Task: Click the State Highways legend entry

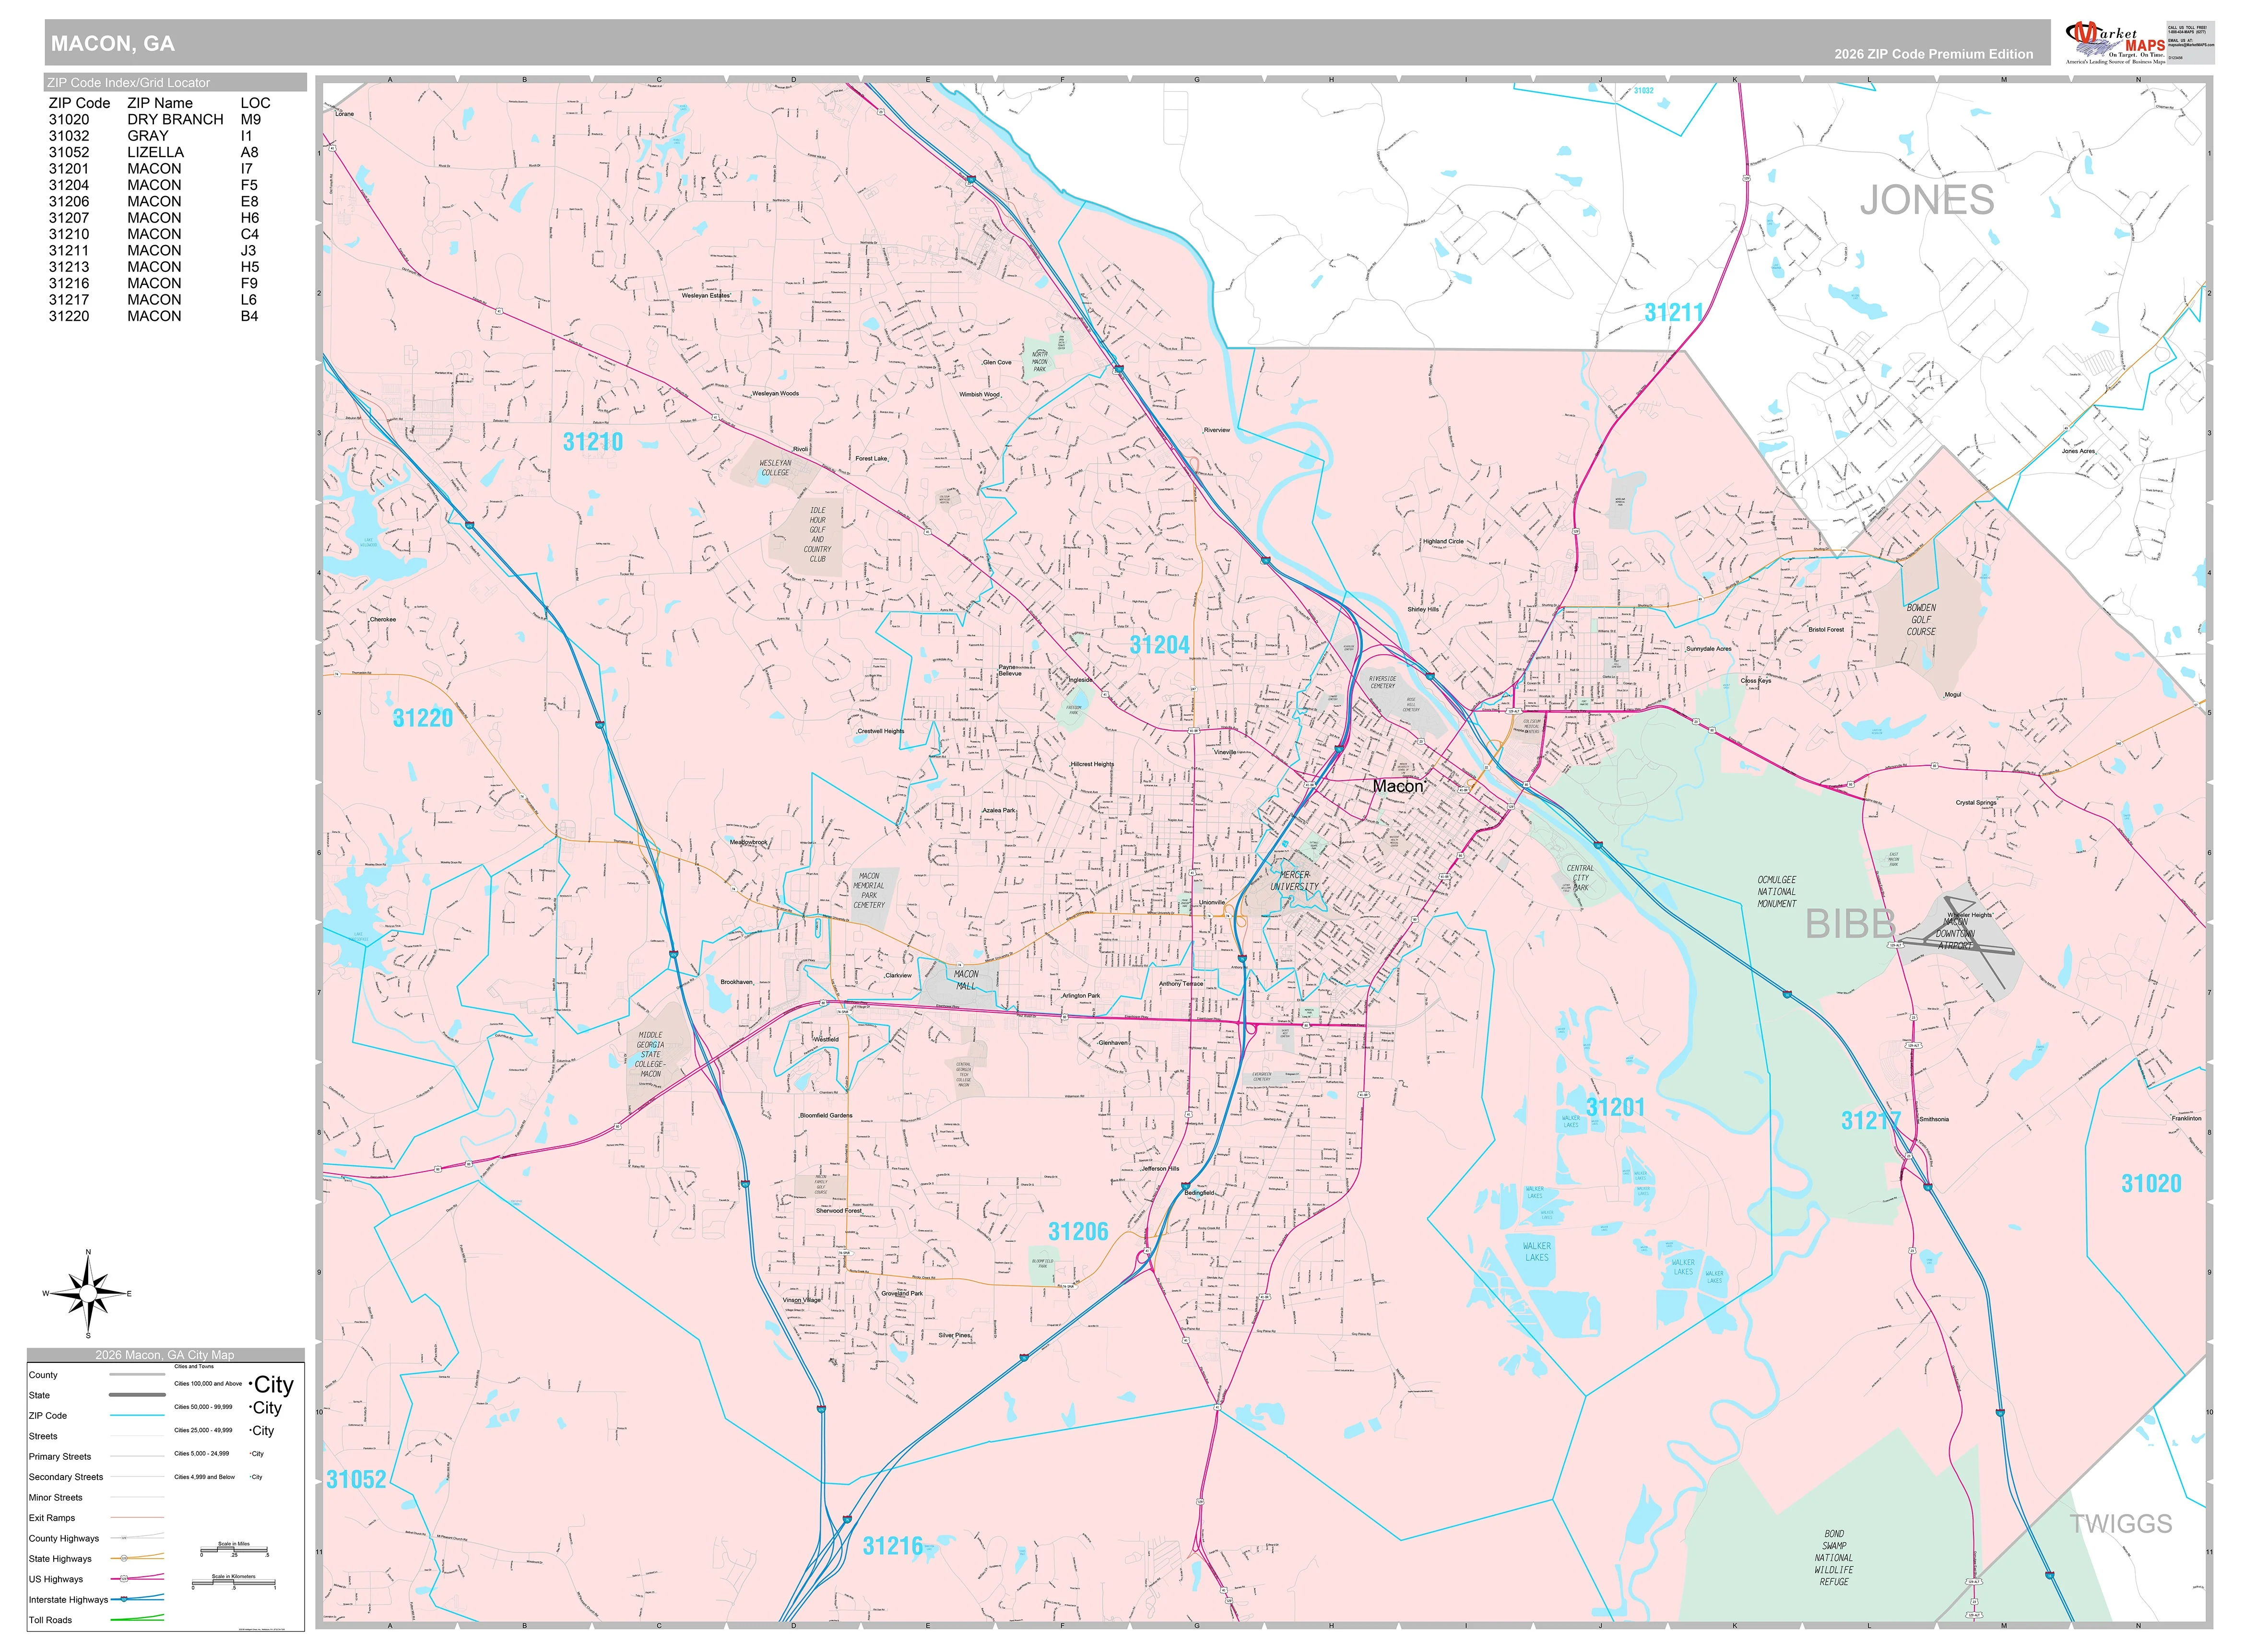Action: pyautogui.click(x=97, y=1559)
